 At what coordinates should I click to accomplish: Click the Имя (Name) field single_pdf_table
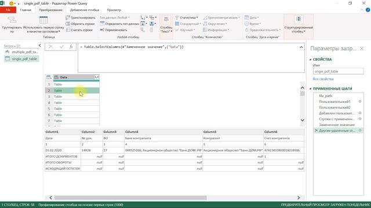point(339,71)
